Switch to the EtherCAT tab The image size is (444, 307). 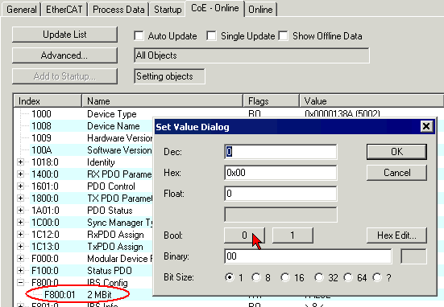click(x=64, y=10)
